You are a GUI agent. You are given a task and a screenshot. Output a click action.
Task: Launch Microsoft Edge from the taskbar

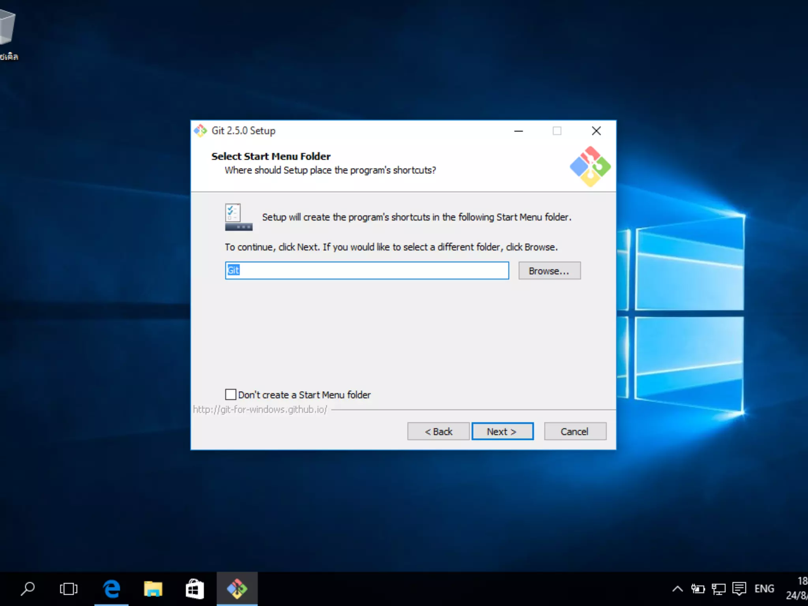(x=112, y=589)
